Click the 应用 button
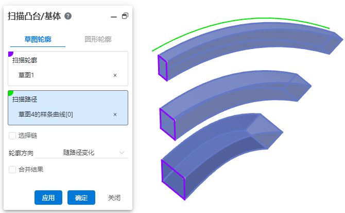345x213 pixels. tap(48, 198)
